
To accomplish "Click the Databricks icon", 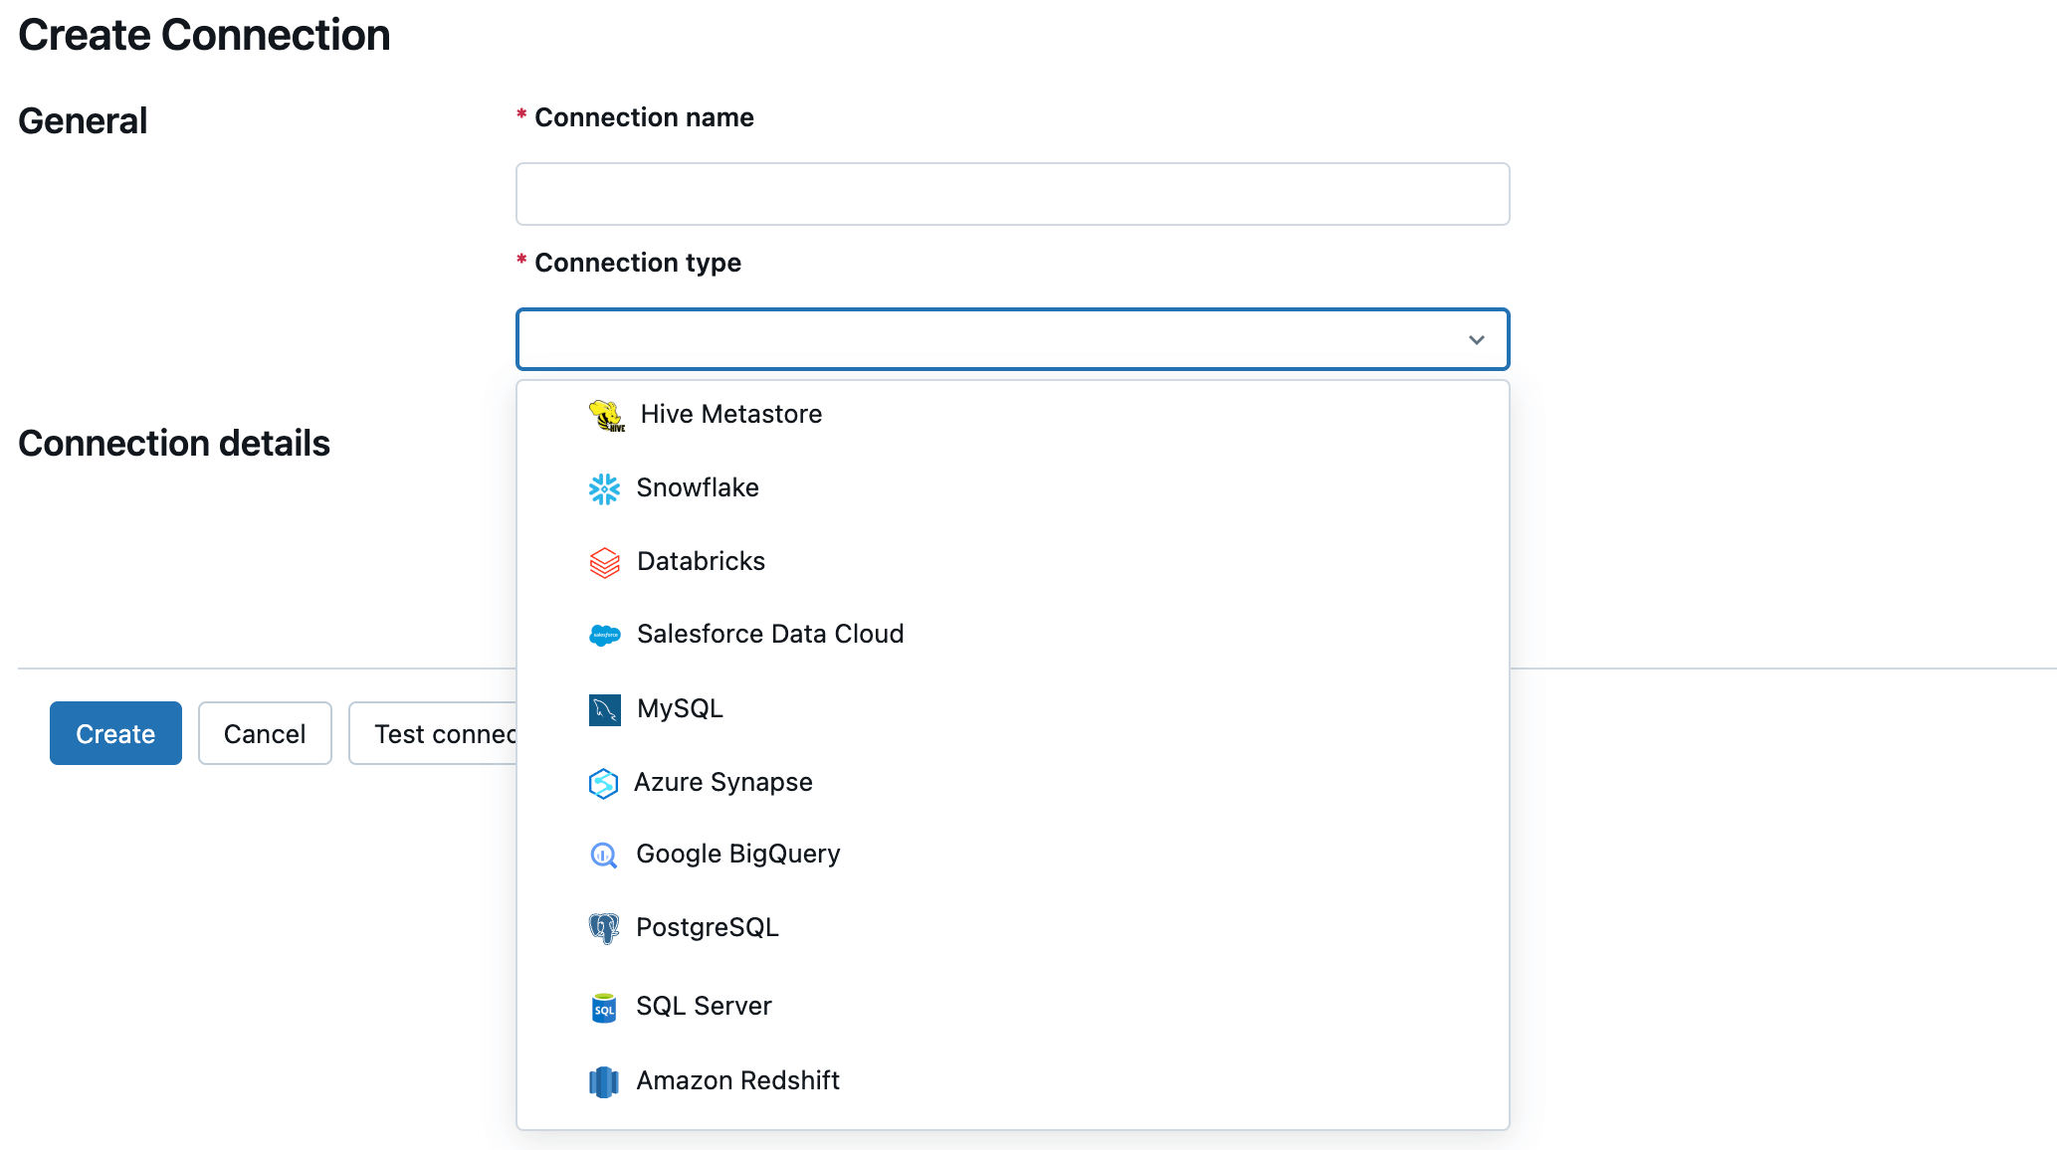I will pyautogui.click(x=603, y=561).
